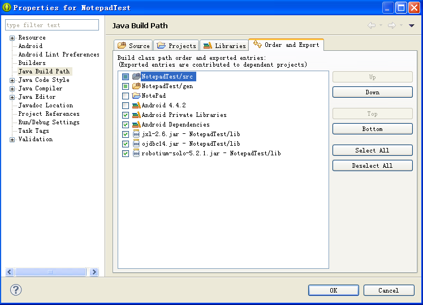Expand the Java Code Style node
The image size is (423, 305).
point(12,80)
